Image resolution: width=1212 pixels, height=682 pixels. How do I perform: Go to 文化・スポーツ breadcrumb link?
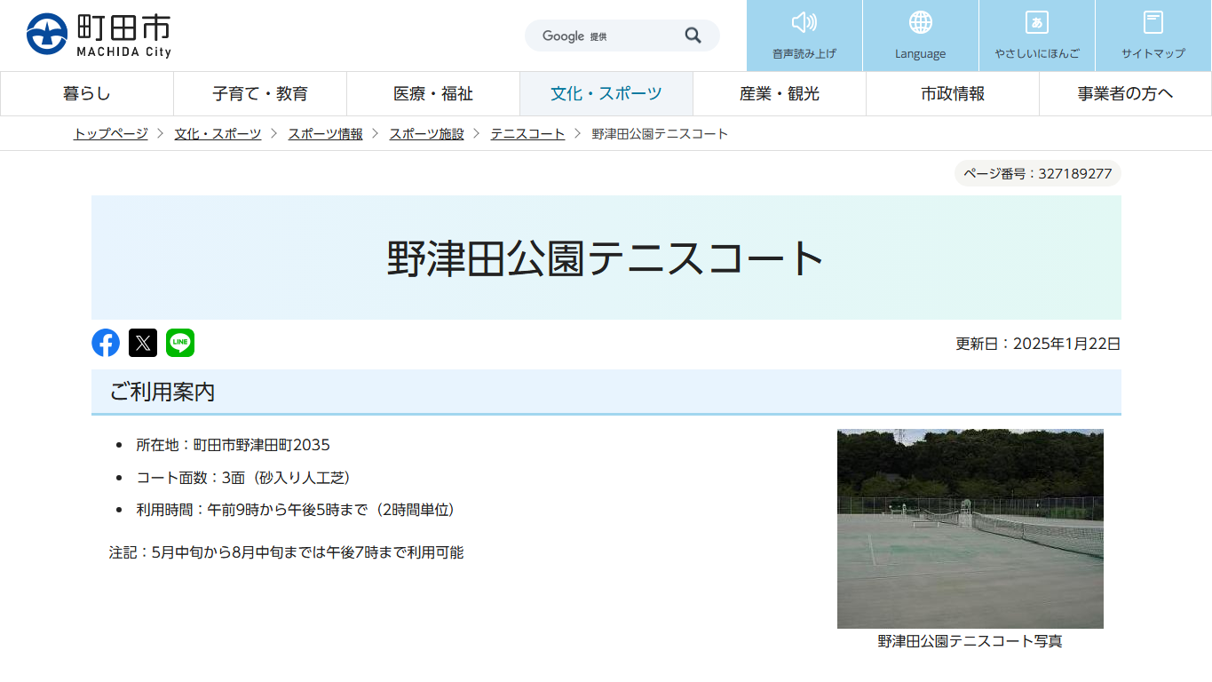(218, 134)
